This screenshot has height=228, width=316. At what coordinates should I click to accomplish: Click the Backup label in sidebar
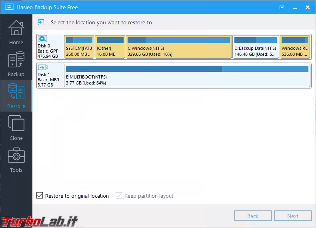coord(16,74)
